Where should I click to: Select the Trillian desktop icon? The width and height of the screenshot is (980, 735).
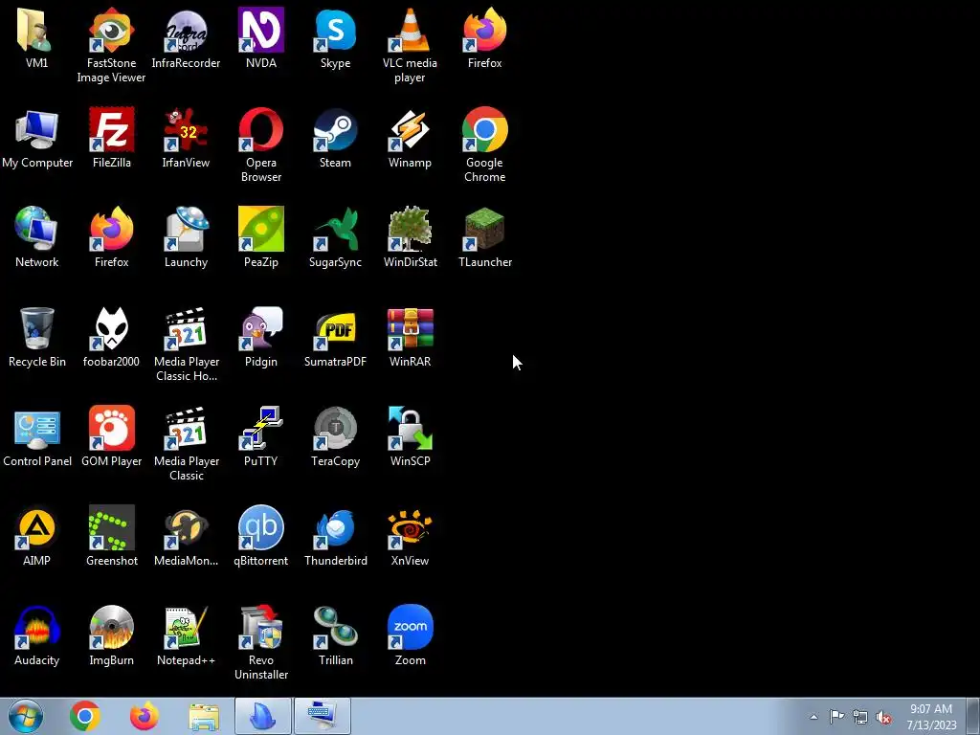pyautogui.click(x=336, y=627)
